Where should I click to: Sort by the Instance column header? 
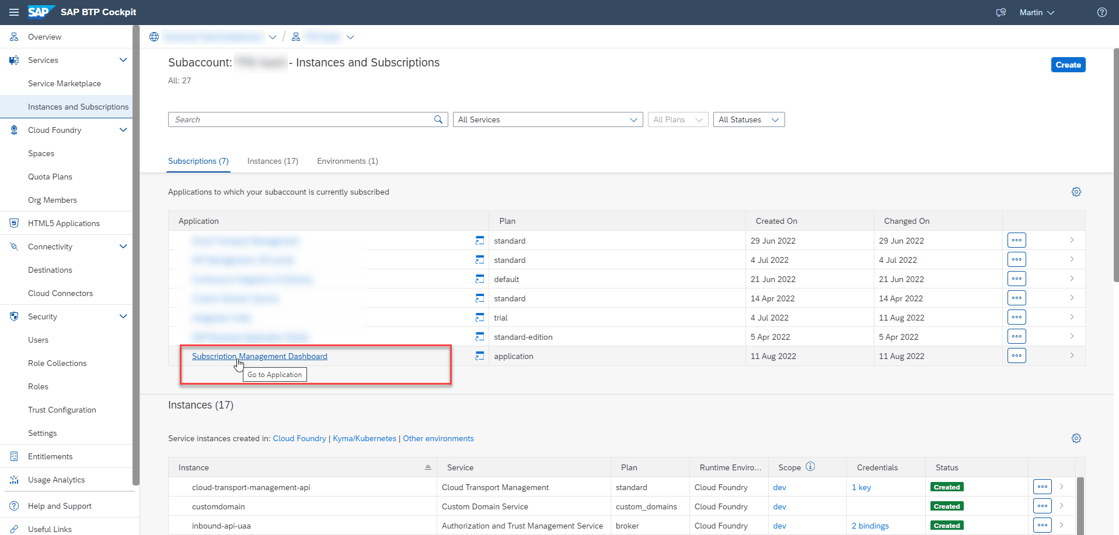(x=303, y=467)
